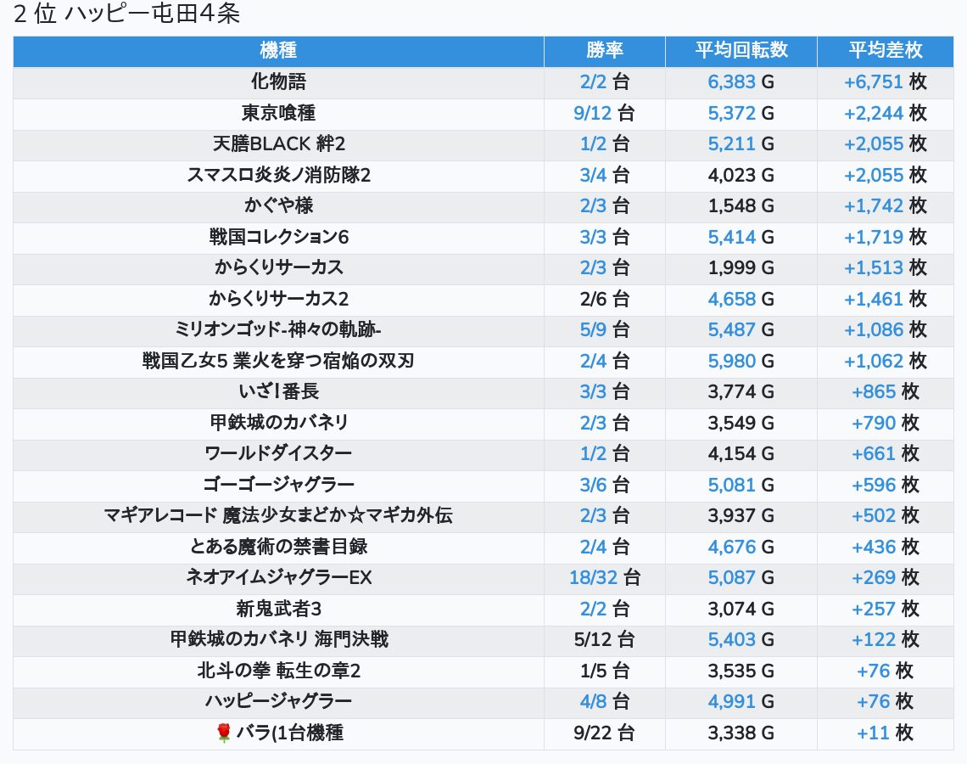The height and width of the screenshot is (764, 967).
Task: Click average spins 4,023 G
Action: 741,175
